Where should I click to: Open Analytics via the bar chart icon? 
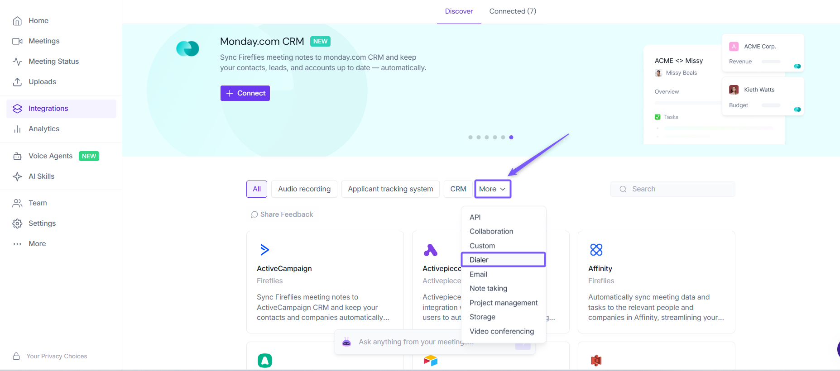[17, 129]
